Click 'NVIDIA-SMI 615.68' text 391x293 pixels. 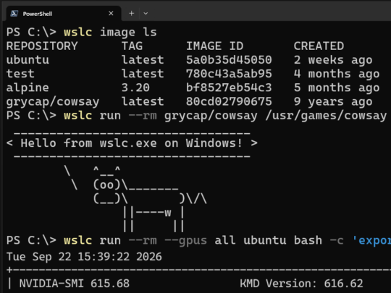(75, 284)
